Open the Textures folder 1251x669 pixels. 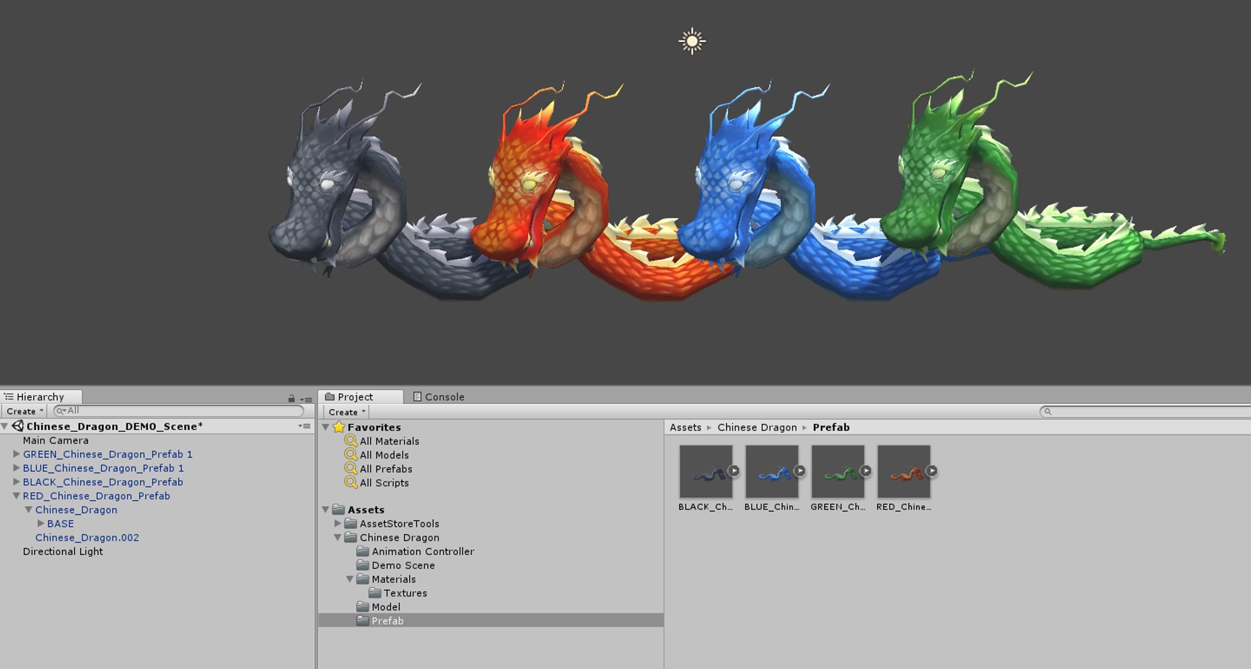[397, 593]
